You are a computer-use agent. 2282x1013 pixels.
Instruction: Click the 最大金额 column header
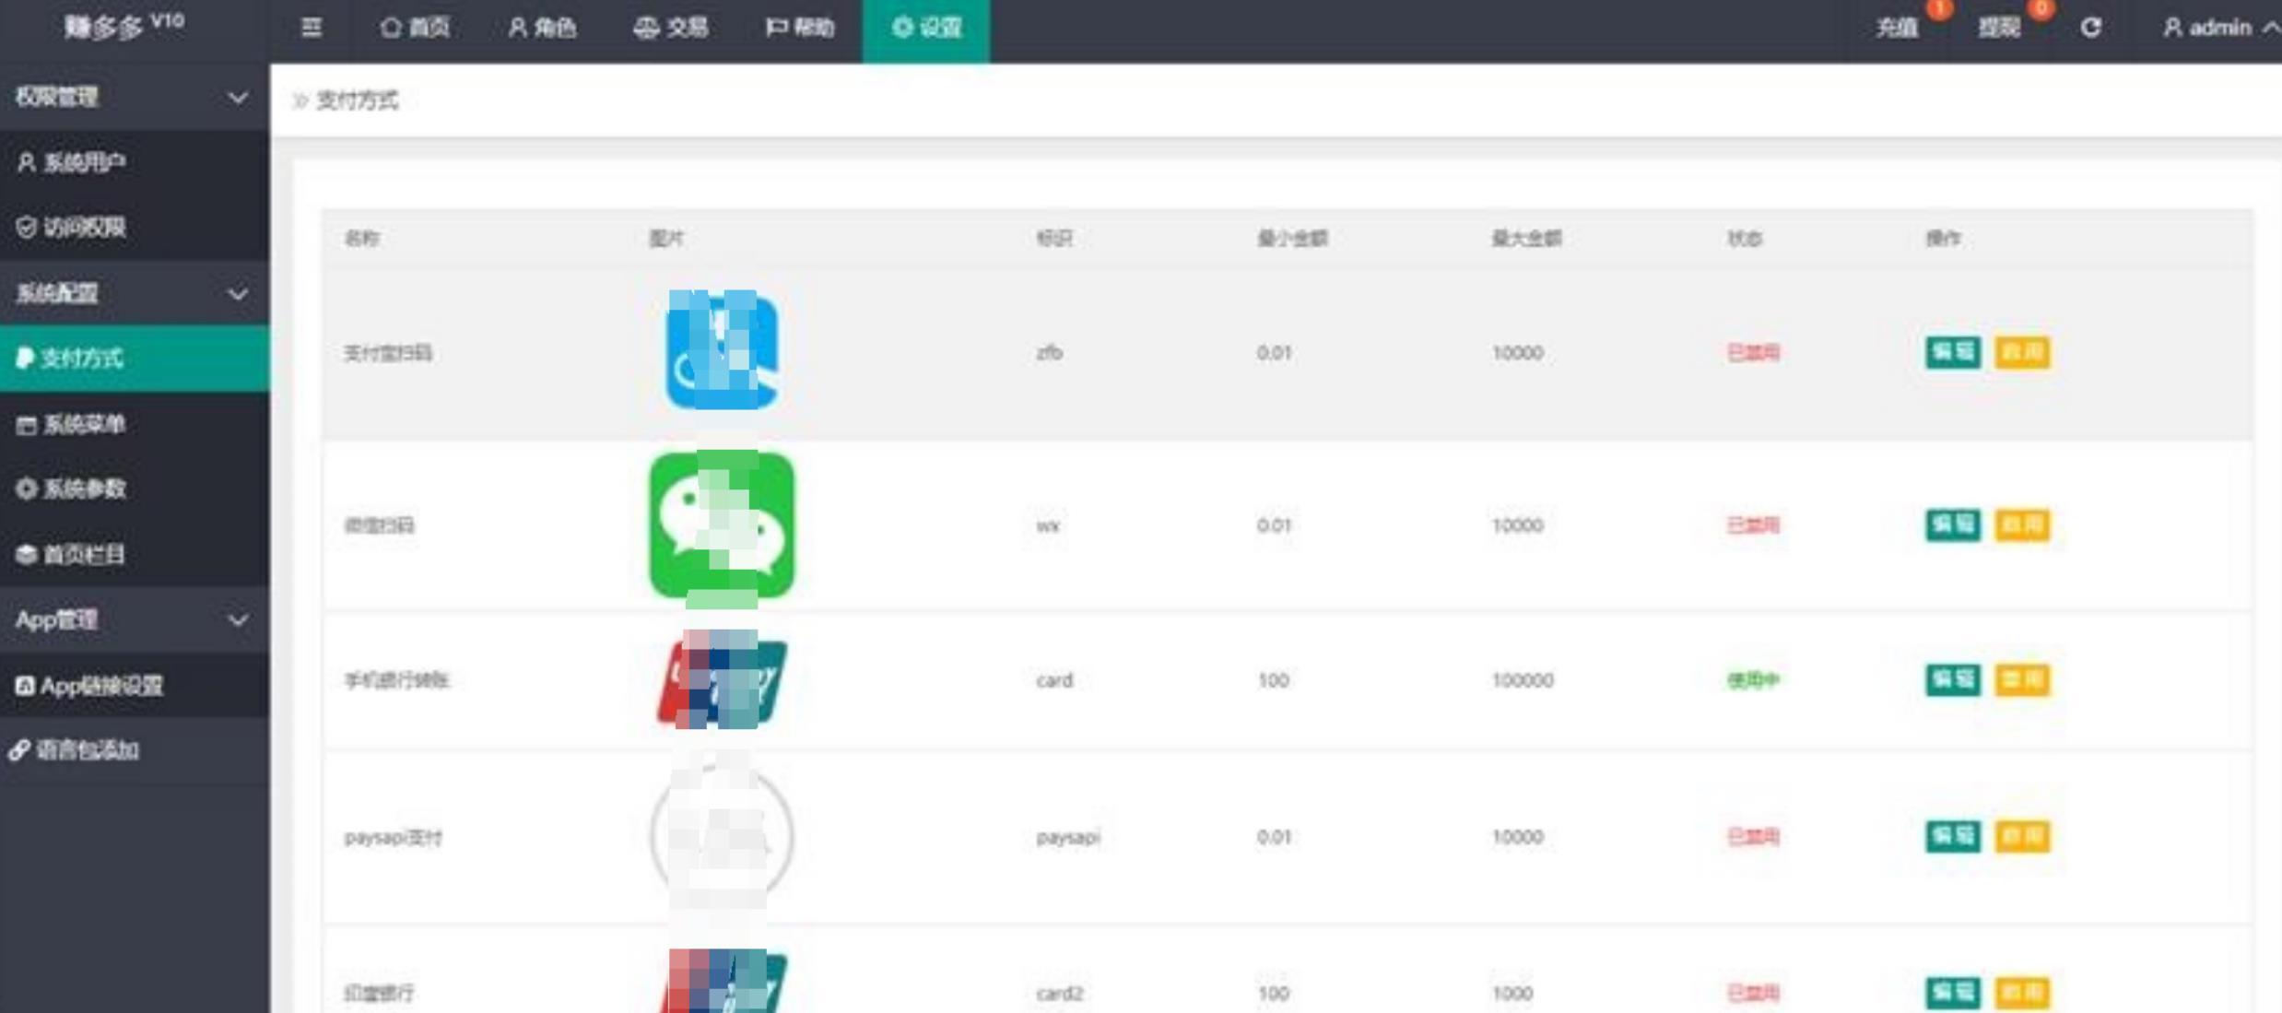(1527, 238)
